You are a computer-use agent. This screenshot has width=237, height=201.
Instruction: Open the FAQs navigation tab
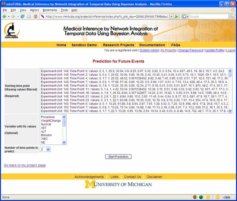pyautogui.click(x=176, y=45)
